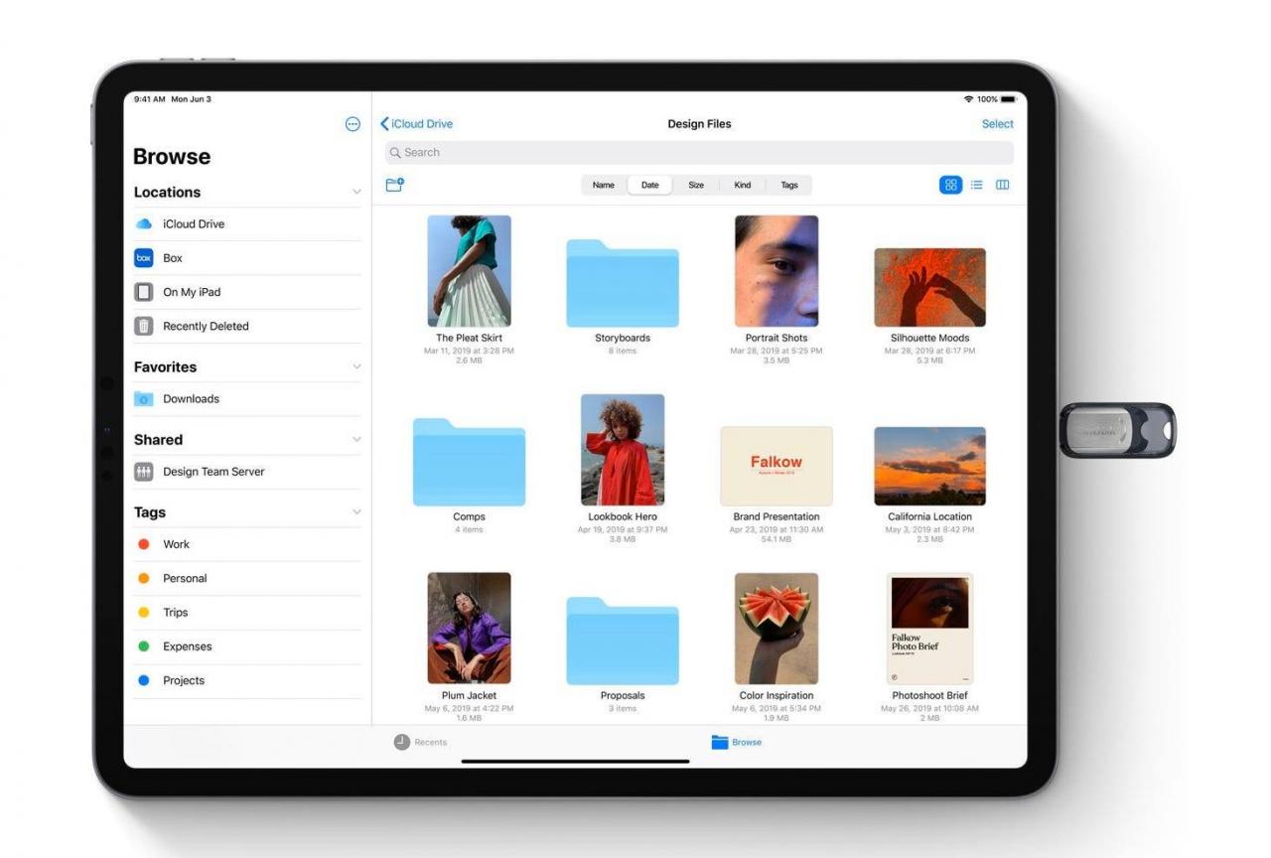Click the search magnifier icon

tap(395, 153)
